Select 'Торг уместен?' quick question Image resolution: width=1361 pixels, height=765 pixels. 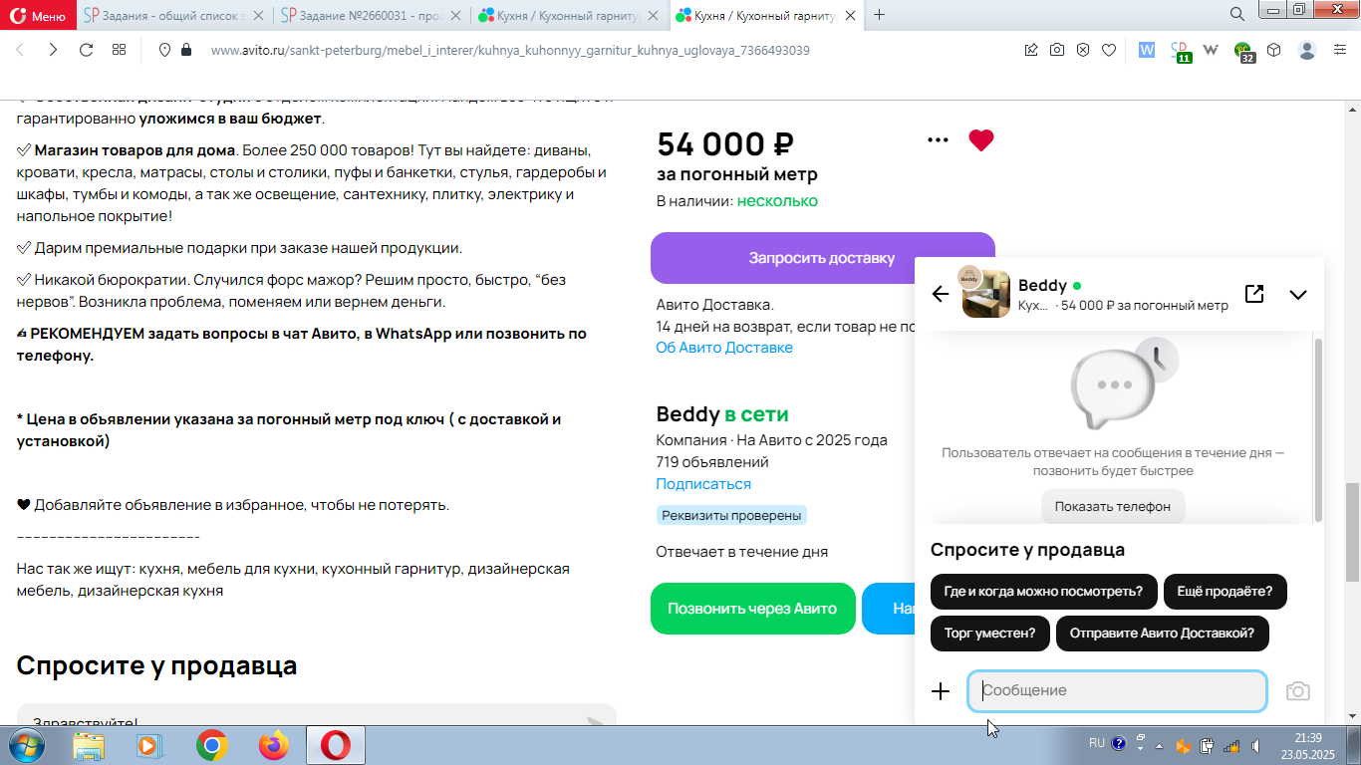tap(989, 634)
